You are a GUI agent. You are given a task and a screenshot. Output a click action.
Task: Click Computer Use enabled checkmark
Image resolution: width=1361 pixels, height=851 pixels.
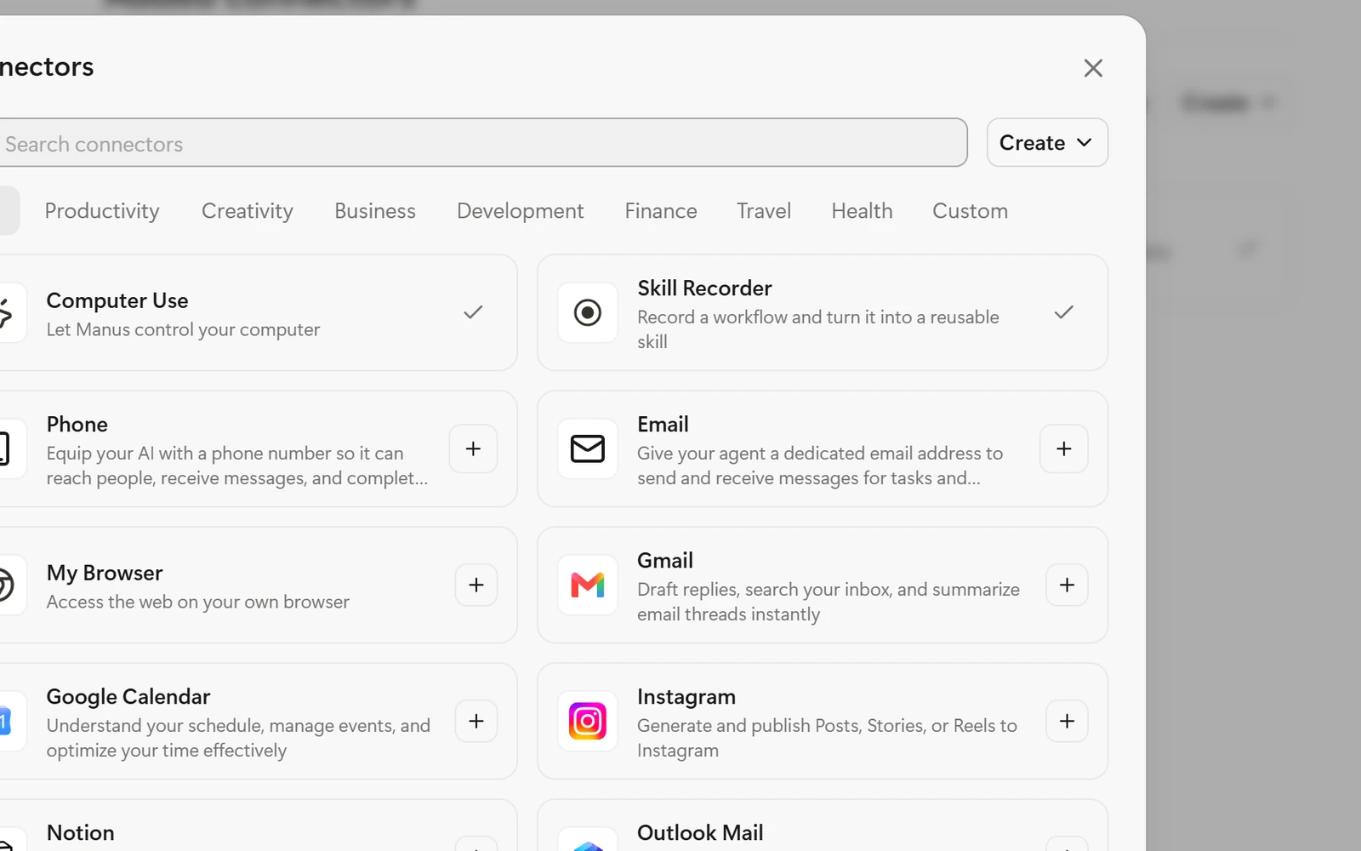pos(473,312)
